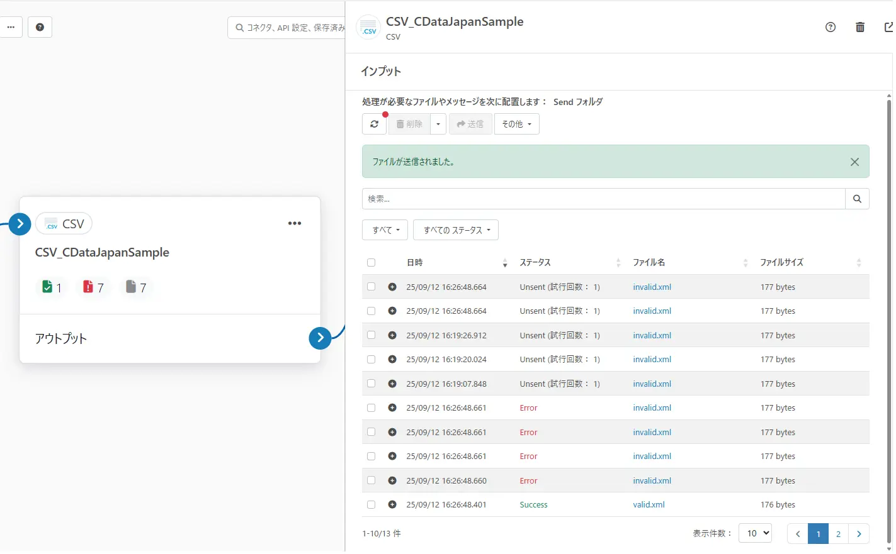
Task: Go to page 1 of the file list
Action: 818,533
